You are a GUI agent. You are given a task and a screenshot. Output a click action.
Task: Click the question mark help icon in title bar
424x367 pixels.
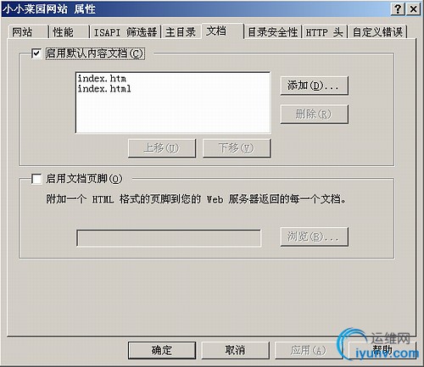[x=398, y=9]
